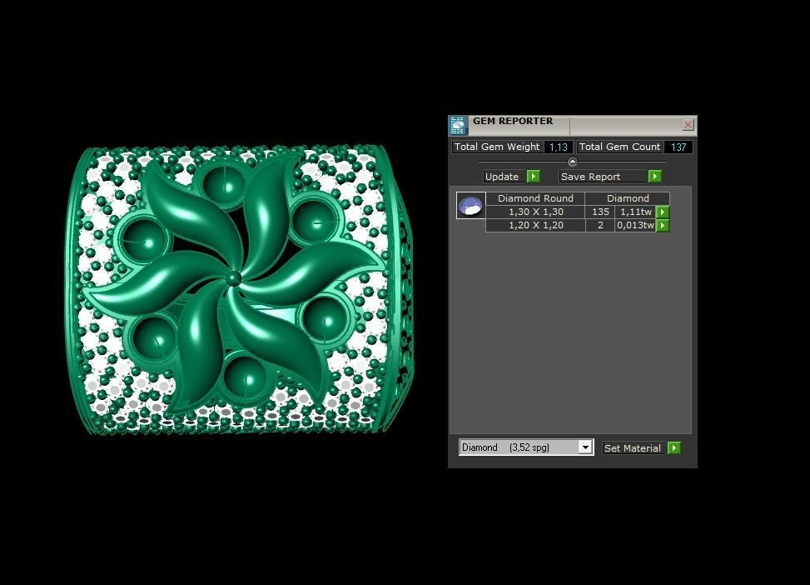Open the Diamond (3,52 spg) material dropdown
The image size is (810, 585).
pyautogui.click(x=584, y=447)
